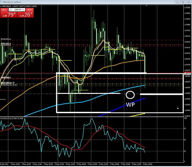This screenshot has width=192, height=167.
Task: Click the 9 May 04:00 time label
Action: (148, 164)
